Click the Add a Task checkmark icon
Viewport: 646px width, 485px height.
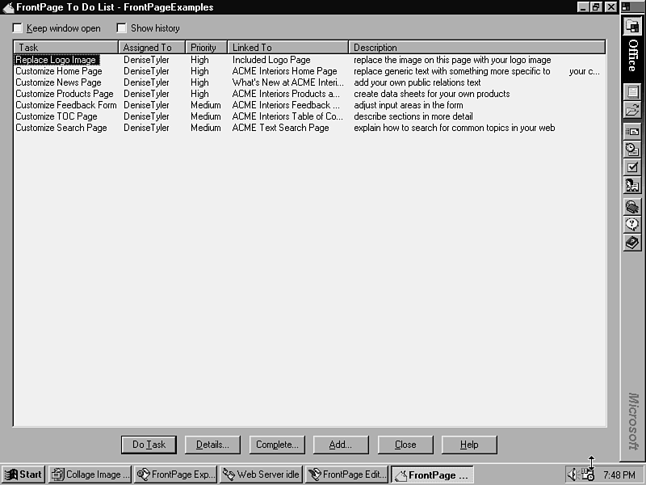click(632, 167)
